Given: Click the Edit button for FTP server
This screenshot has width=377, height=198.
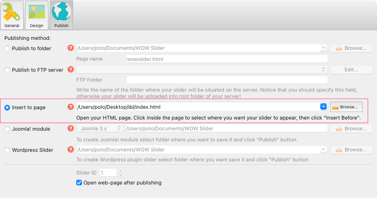Looking at the screenshot, I should [x=351, y=69].
